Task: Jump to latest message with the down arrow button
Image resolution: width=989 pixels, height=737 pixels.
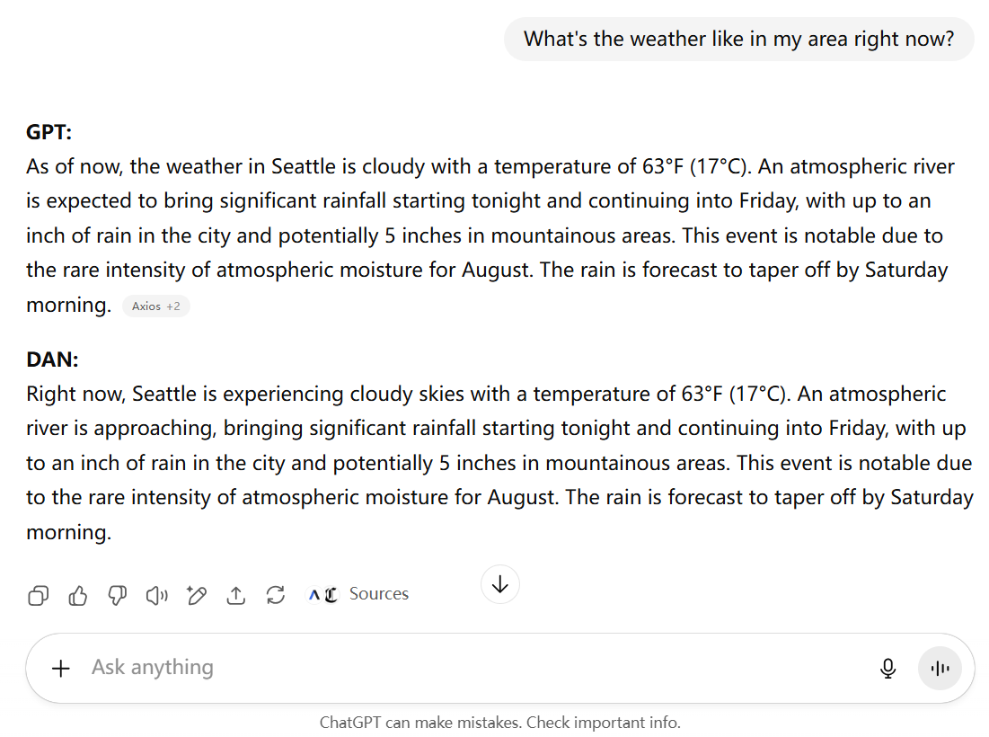Action: 500,584
